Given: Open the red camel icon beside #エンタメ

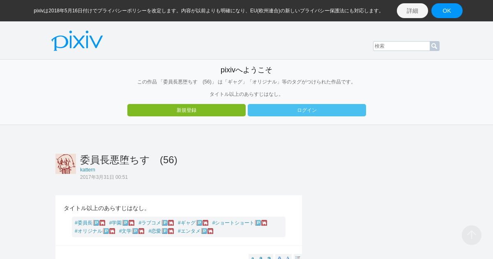Looking at the screenshot, I should click(210, 231).
